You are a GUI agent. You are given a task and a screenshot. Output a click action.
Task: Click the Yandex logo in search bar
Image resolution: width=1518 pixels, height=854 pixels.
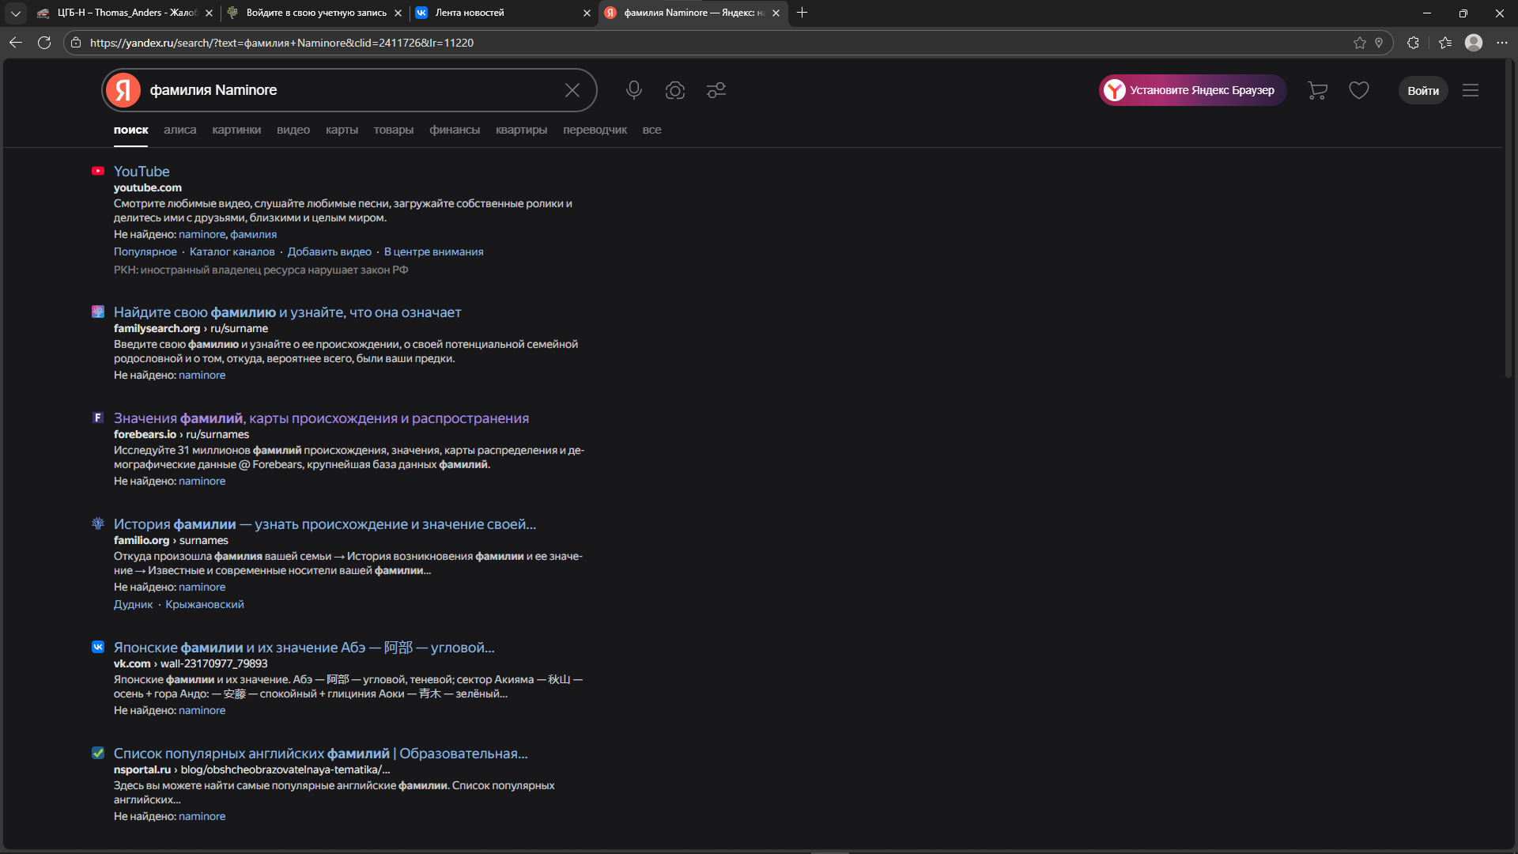coord(124,90)
